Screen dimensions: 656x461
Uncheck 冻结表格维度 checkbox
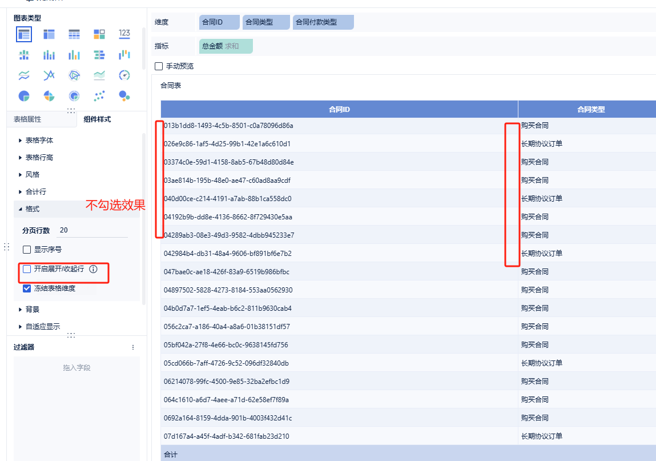tap(27, 288)
